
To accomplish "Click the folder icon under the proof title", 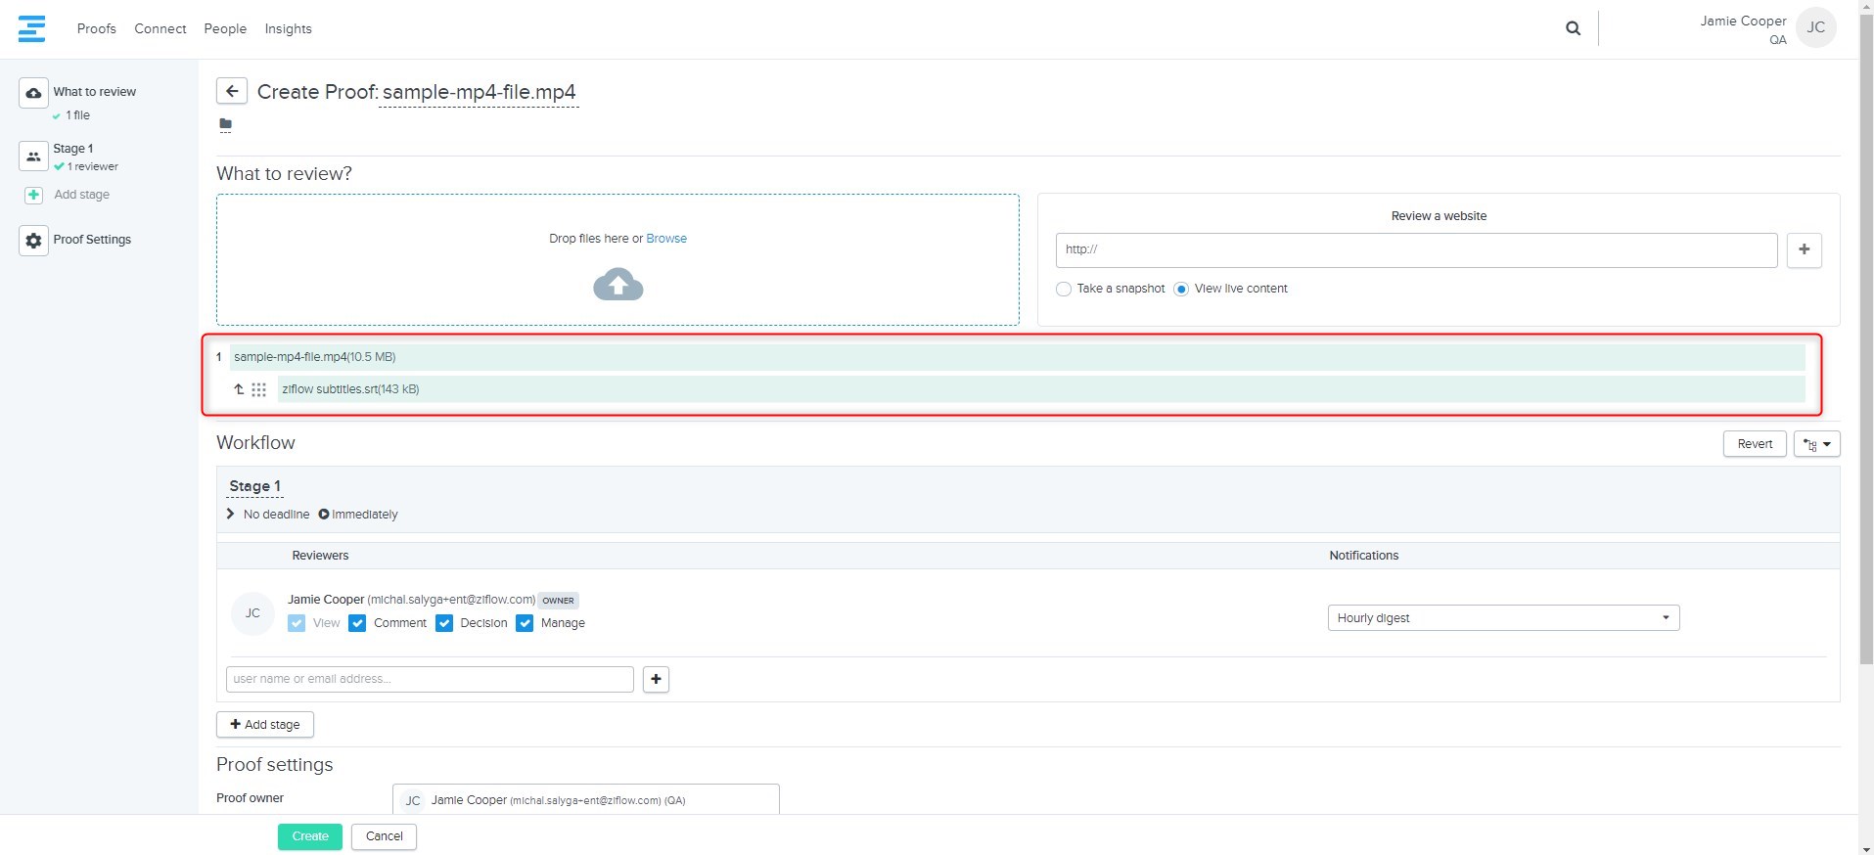I will pos(226,124).
